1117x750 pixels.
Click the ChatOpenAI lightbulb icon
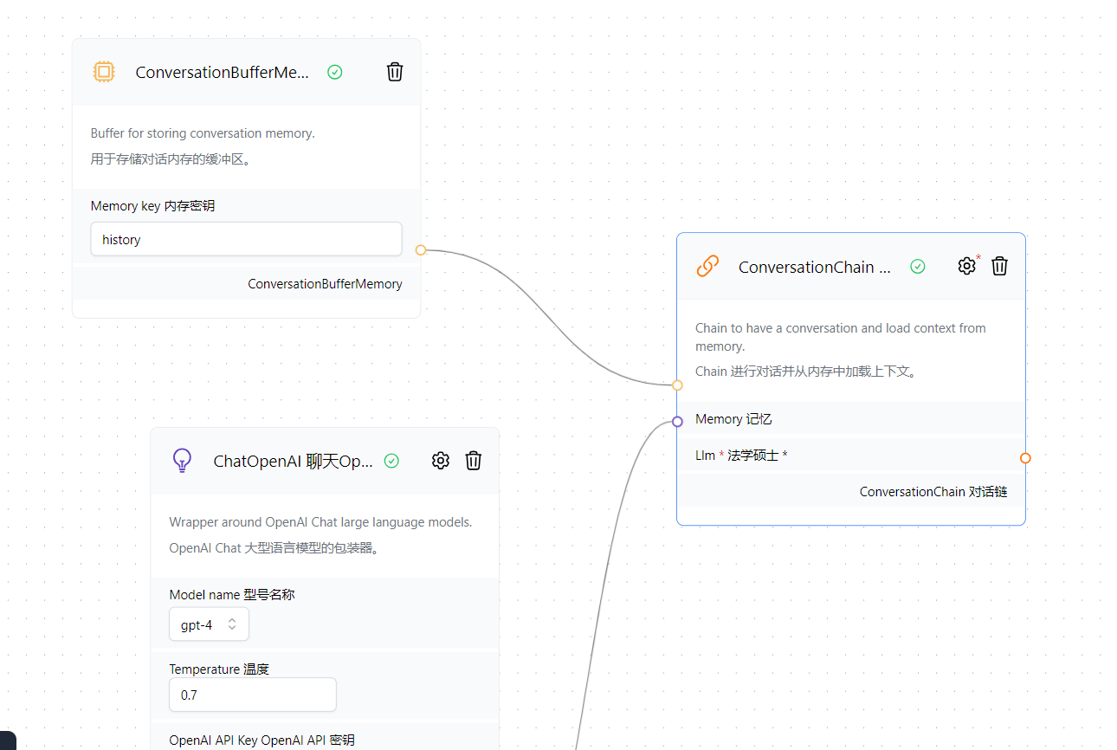[182, 461]
